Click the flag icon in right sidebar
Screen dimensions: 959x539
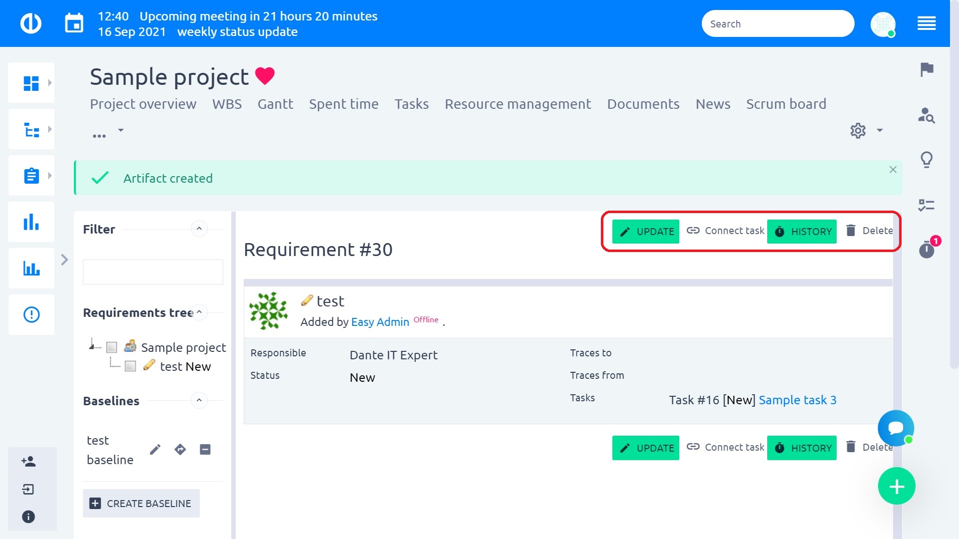tap(927, 69)
